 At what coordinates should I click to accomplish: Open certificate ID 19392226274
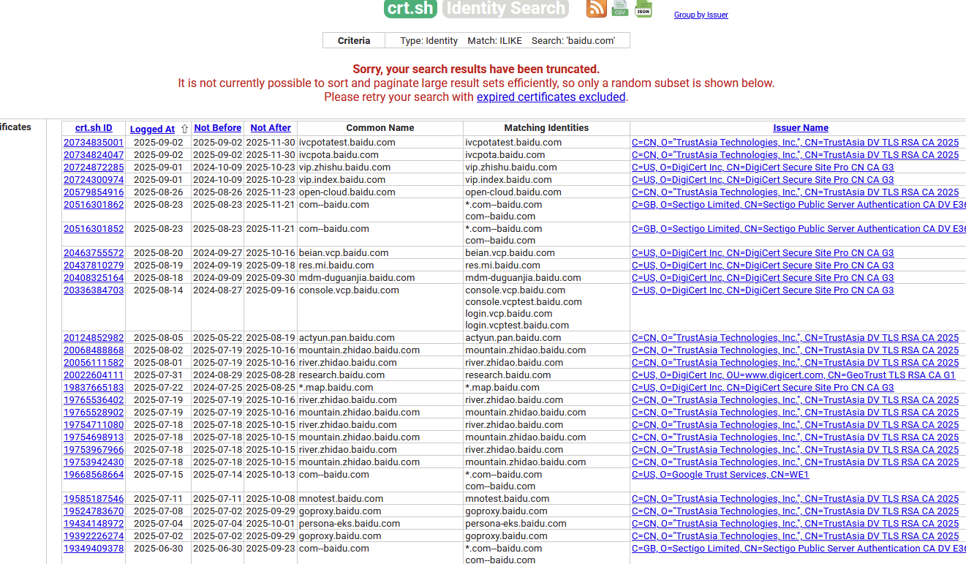tap(94, 536)
